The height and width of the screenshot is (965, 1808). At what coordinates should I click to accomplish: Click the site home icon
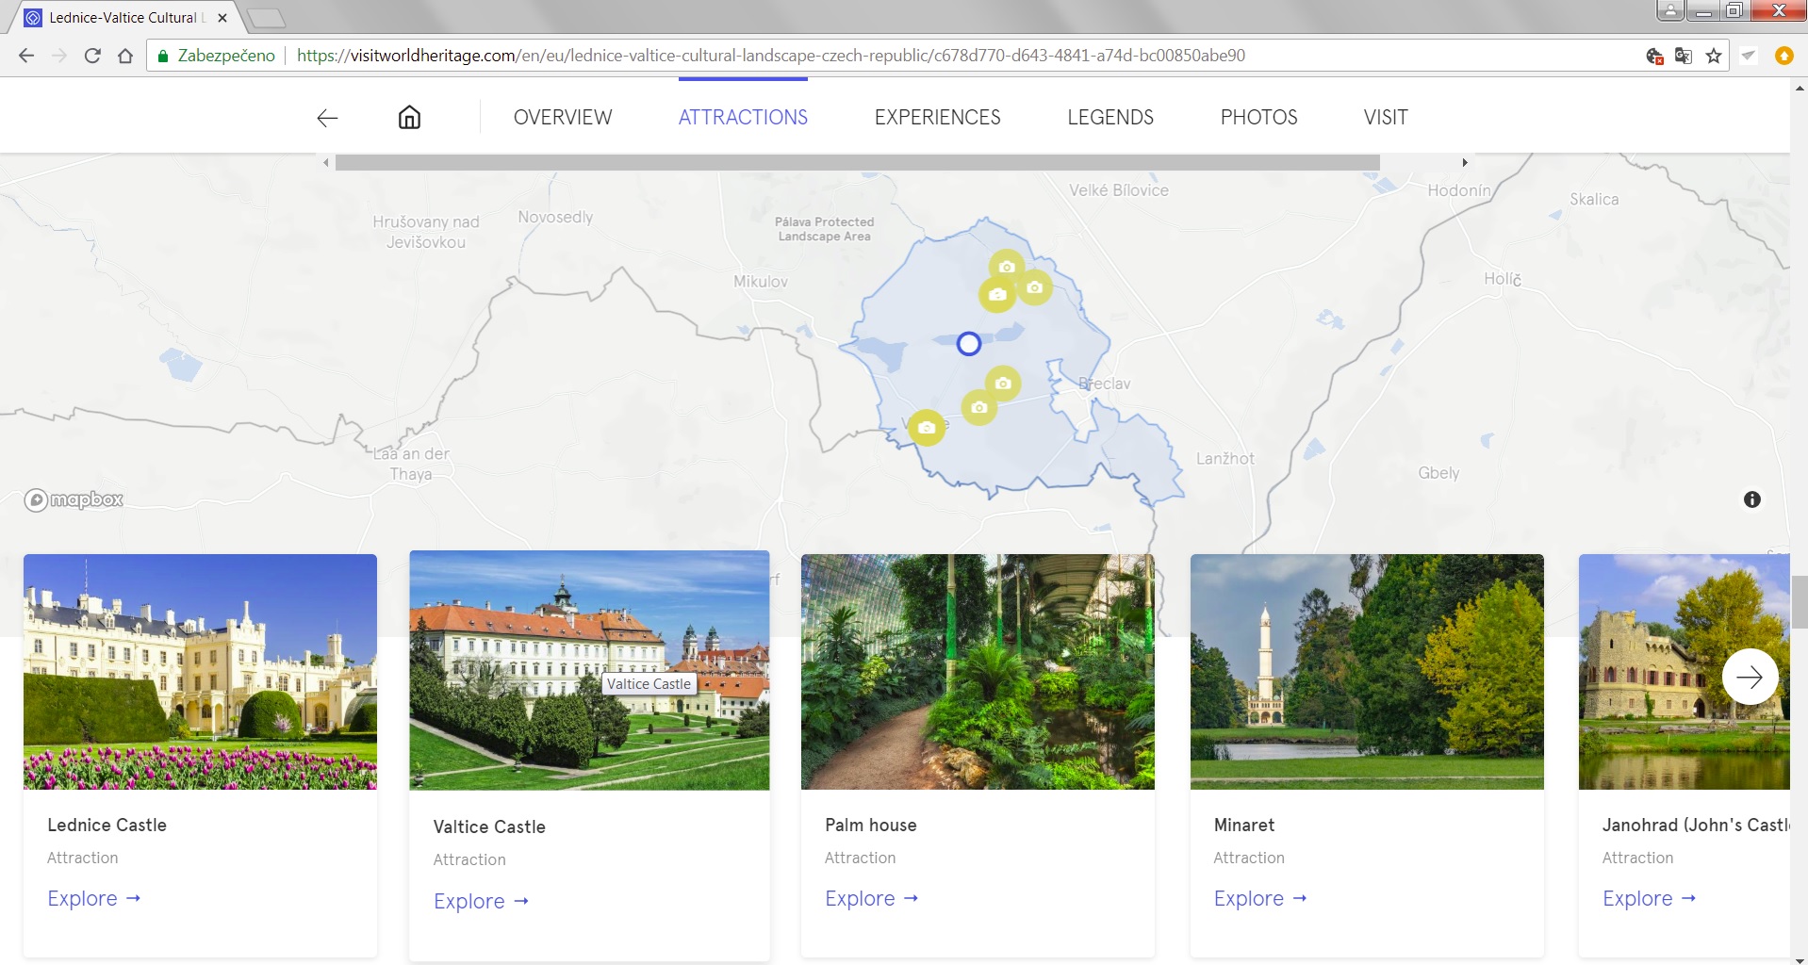coord(409,118)
